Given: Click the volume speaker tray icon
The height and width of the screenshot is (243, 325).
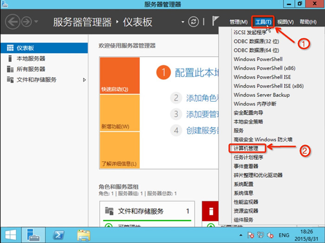Looking at the screenshot, I should pos(270,235).
